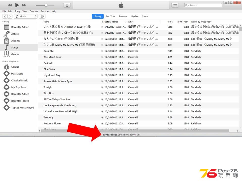This screenshot has height=181, width=242.
Task: Toggle sort direction arrow on Date Modified
Action: click(x=126, y=22)
